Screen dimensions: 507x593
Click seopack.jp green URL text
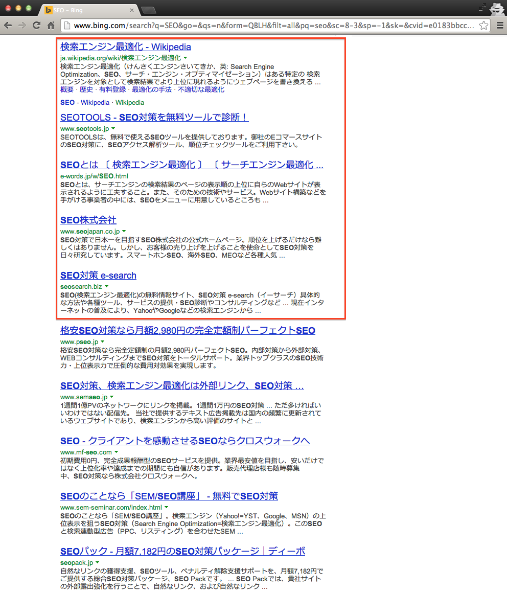[x=77, y=562]
